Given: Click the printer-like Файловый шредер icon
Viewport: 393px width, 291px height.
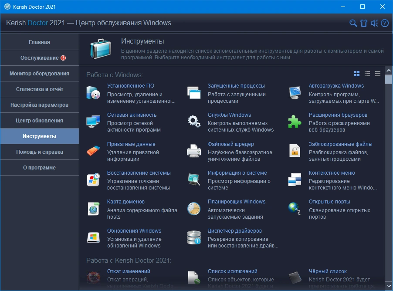Looking at the screenshot, I should click(194, 151).
